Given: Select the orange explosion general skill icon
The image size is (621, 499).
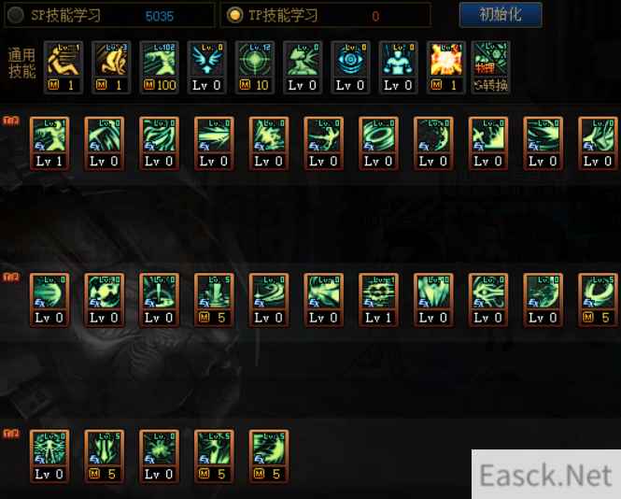Looking at the screenshot, I should tap(446, 67).
